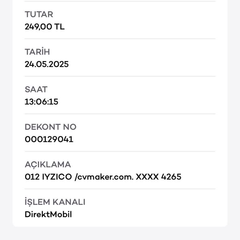Click the divider between TUTAR and TARİH

pos(120,39)
